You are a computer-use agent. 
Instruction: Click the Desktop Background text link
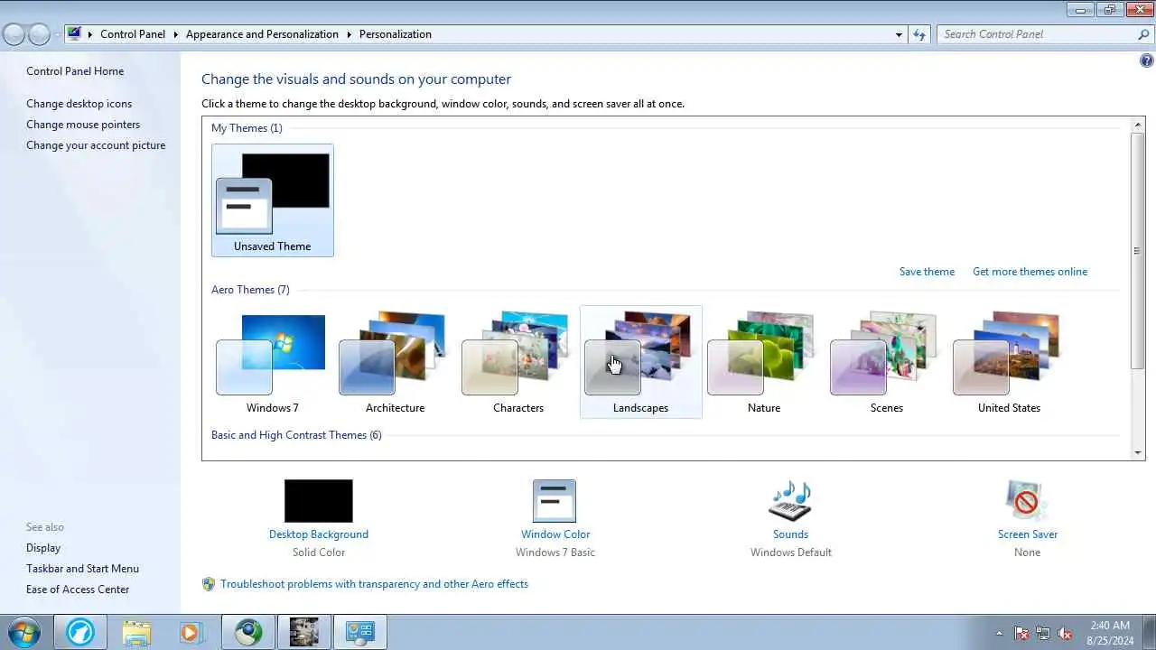click(319, 534)
